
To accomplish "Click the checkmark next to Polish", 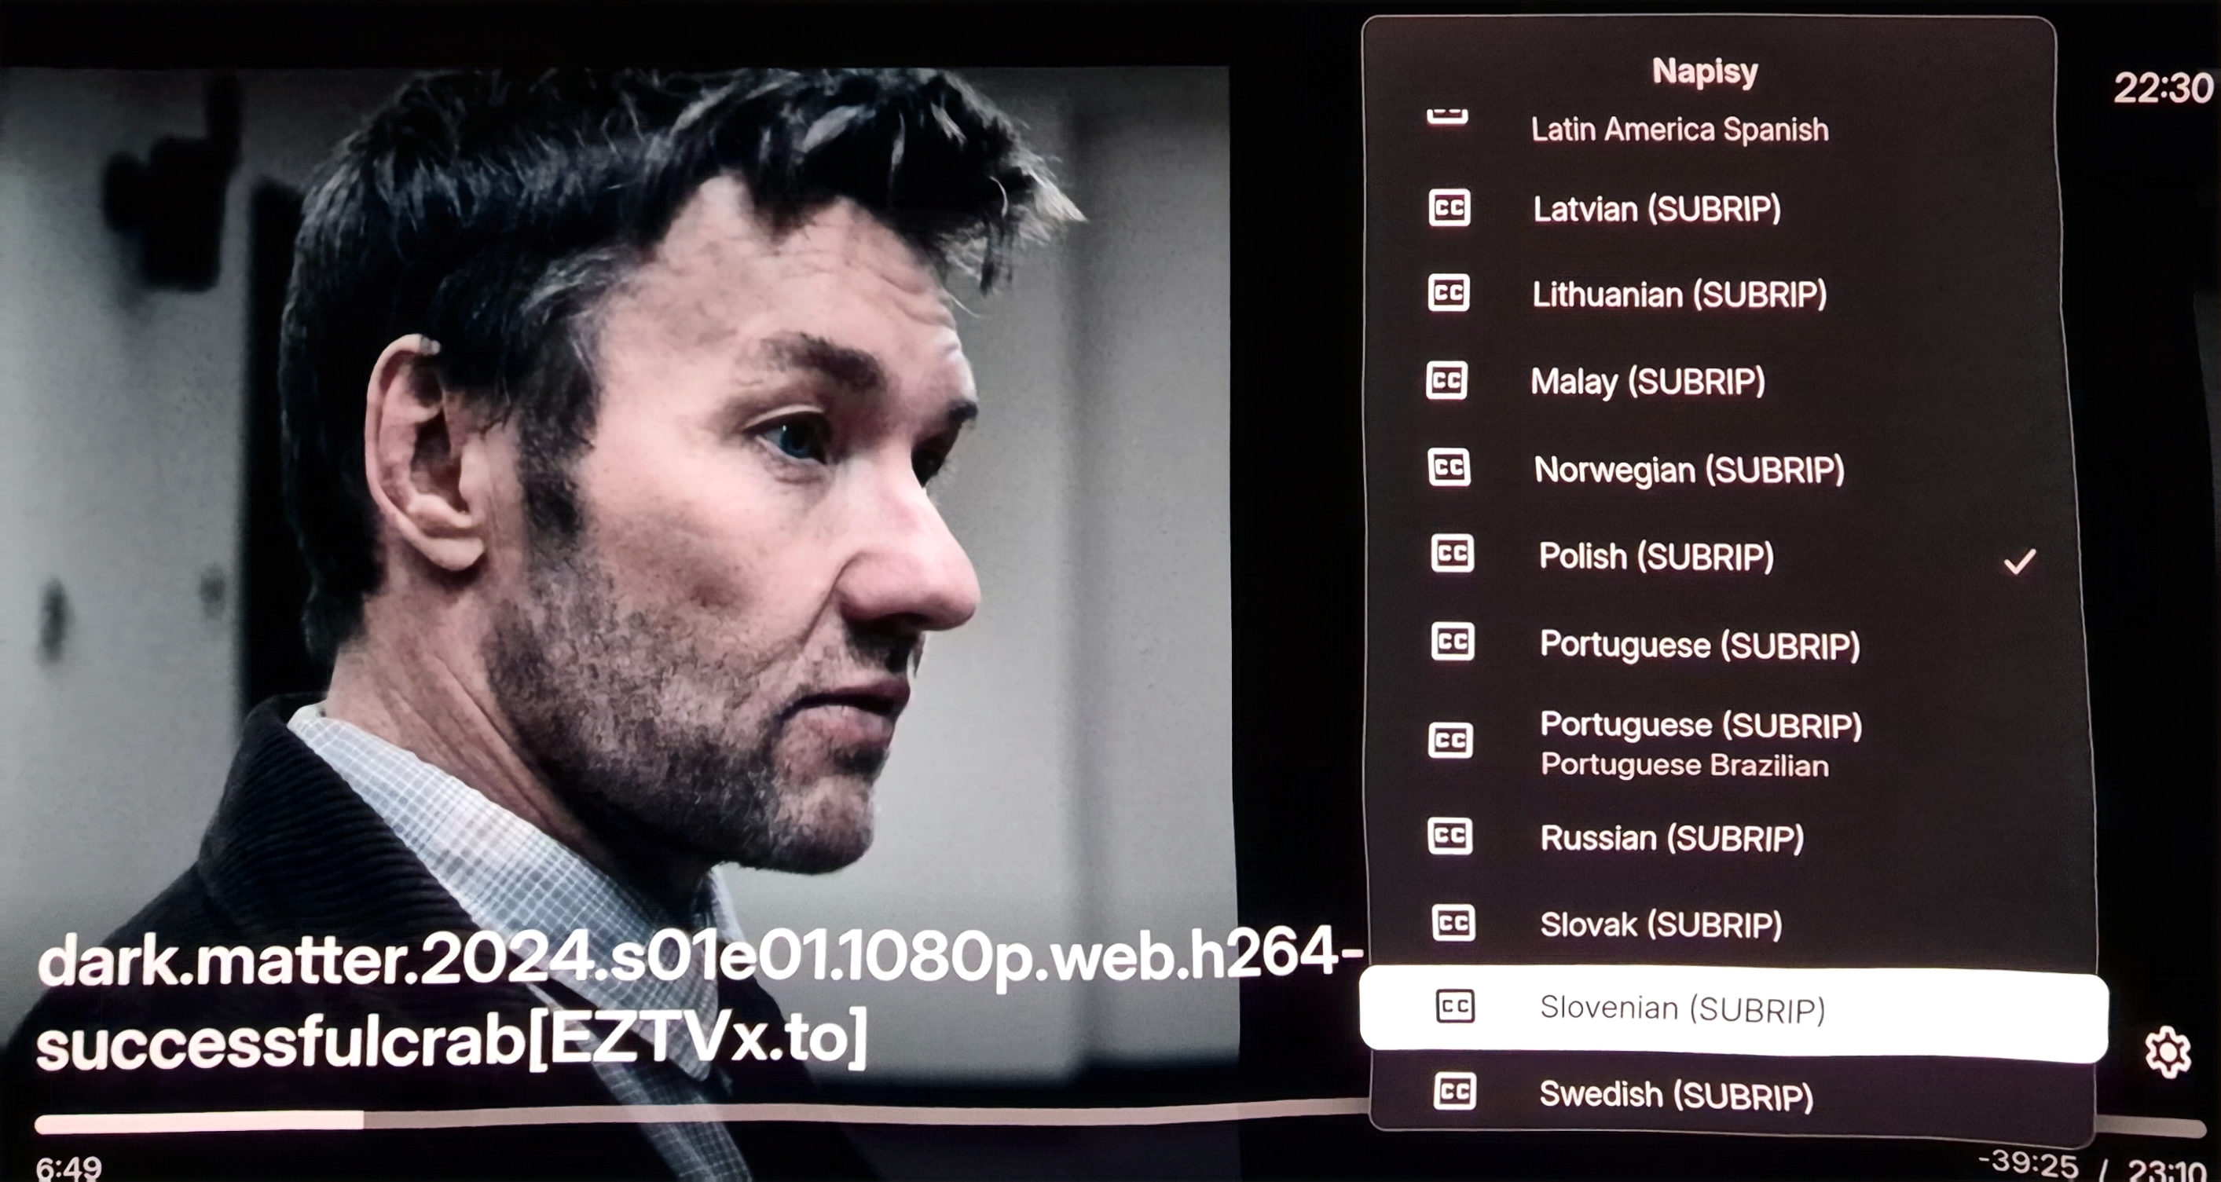I will tap(2019, 562).
